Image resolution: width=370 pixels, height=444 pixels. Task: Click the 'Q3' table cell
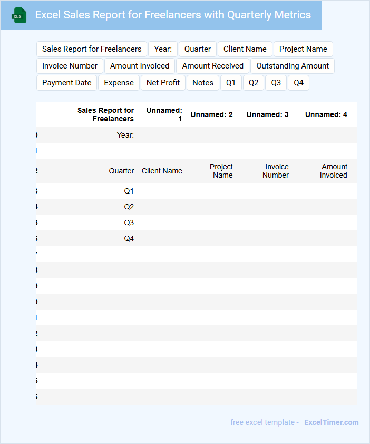click(x=129, y=223)
